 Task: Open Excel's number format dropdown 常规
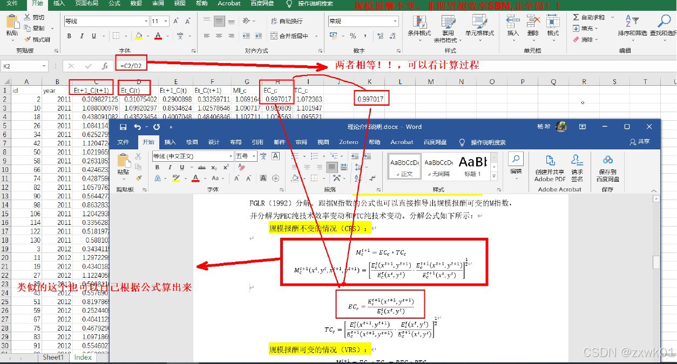pos(394,21)
